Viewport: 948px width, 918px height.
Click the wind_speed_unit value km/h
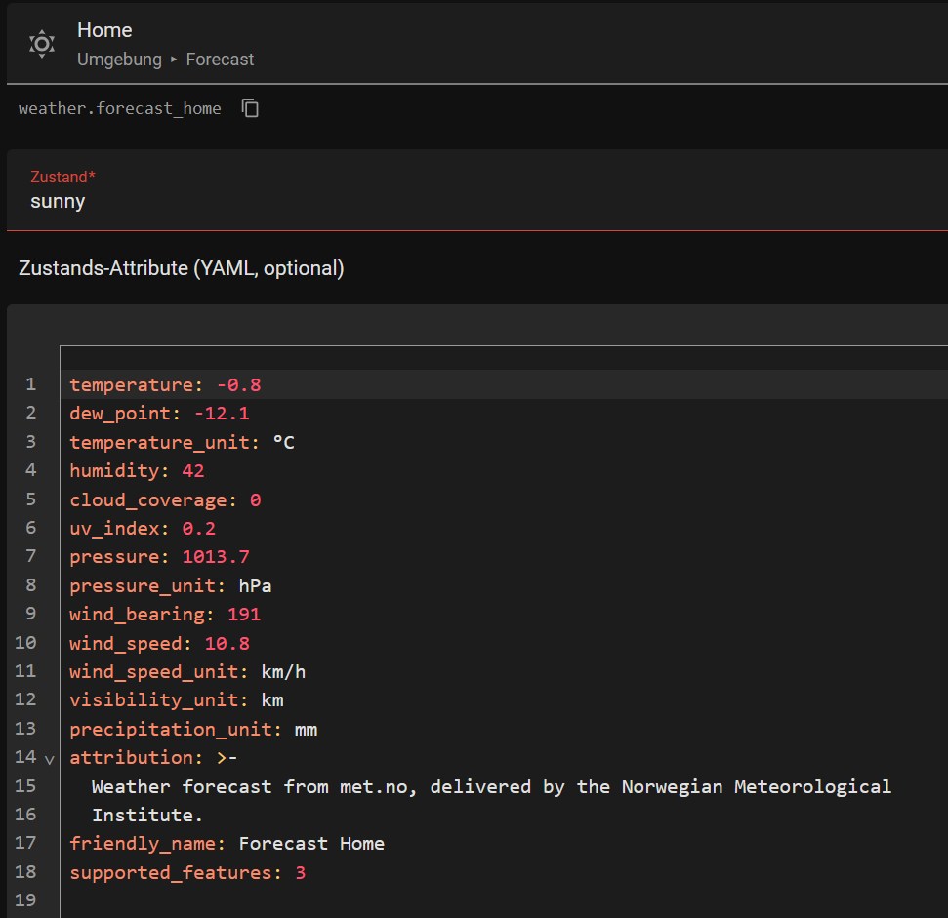point(283,672)
